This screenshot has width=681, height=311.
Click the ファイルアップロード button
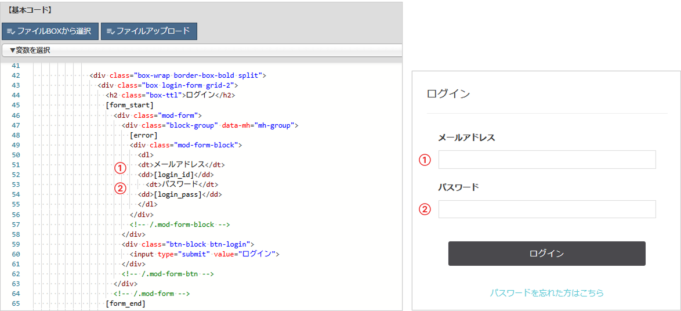[x=149, y=31]
